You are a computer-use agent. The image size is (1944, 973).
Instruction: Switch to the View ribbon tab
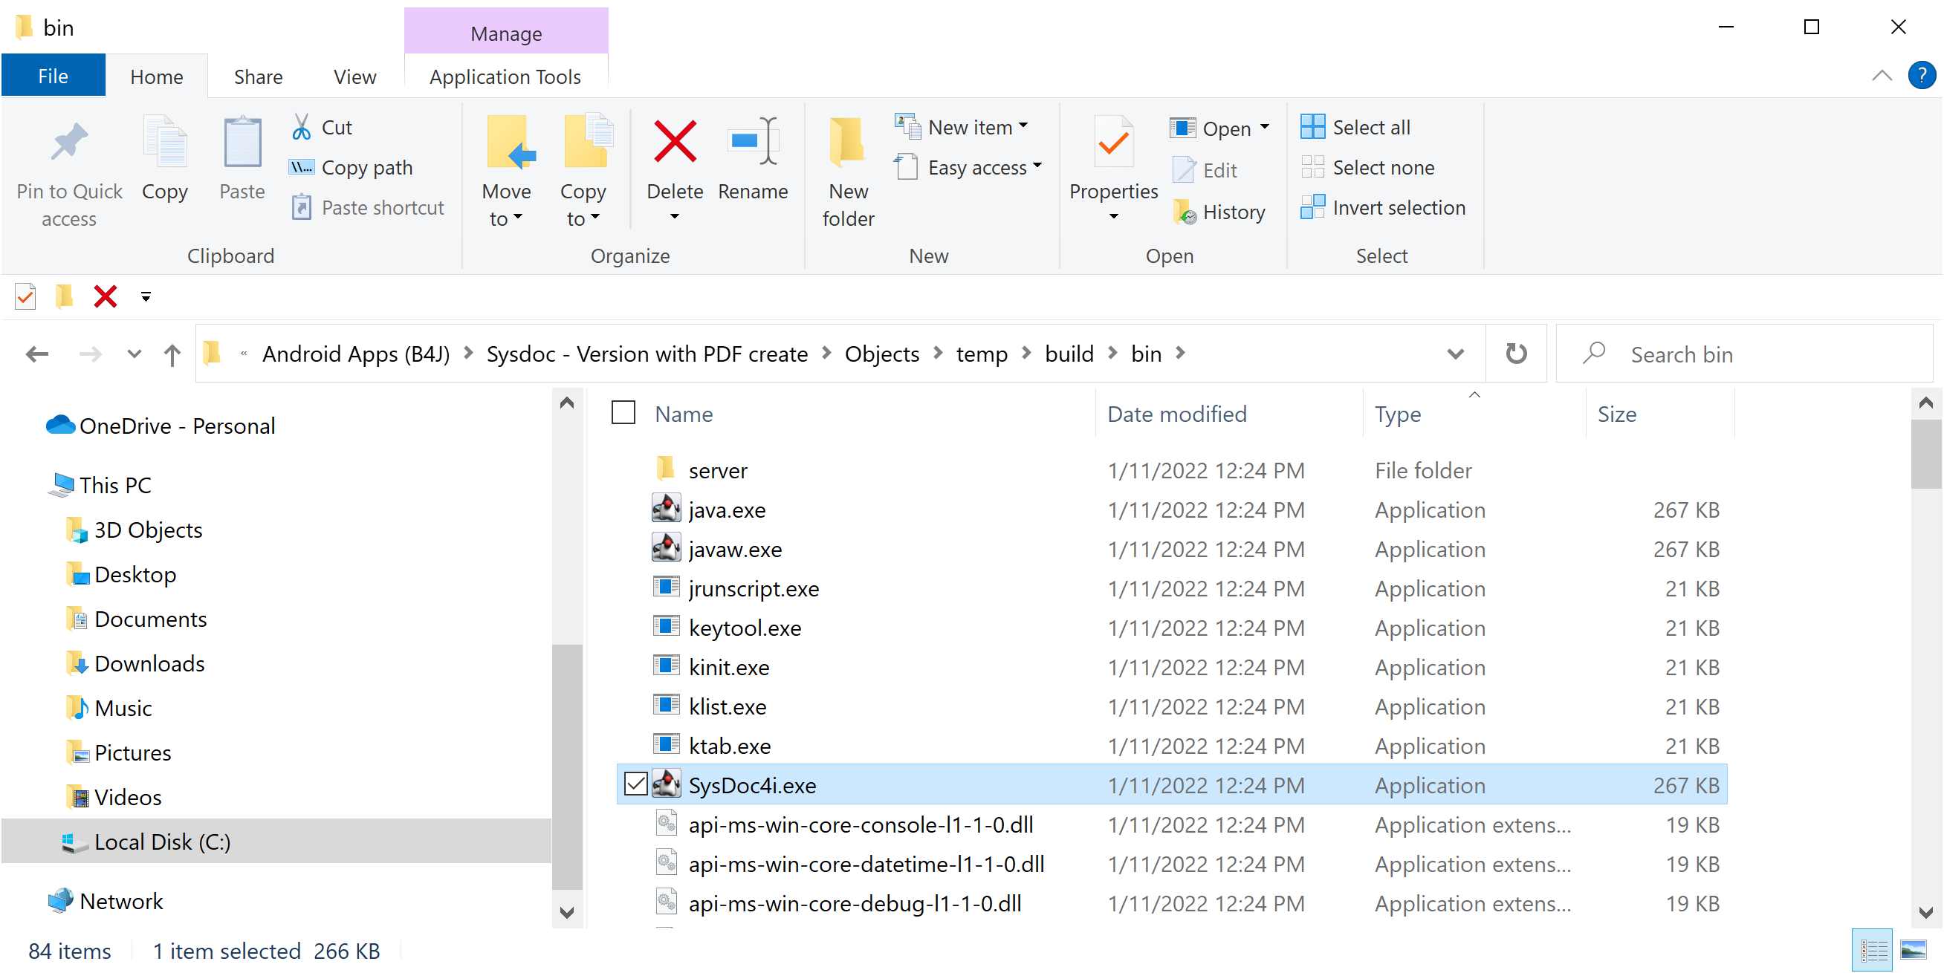coord(354,77)
